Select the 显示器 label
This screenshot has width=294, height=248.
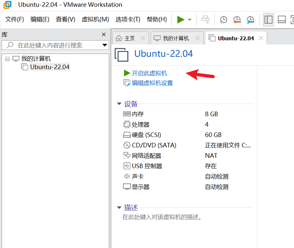pos(141,187)
